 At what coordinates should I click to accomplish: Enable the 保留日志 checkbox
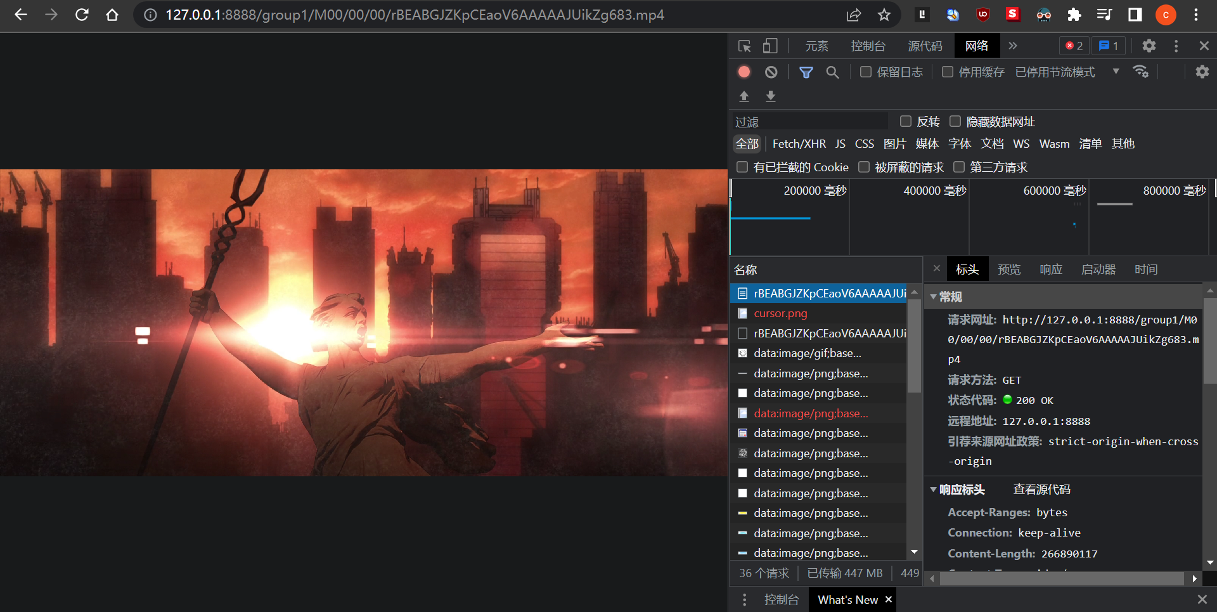click(x=866, y=72)
